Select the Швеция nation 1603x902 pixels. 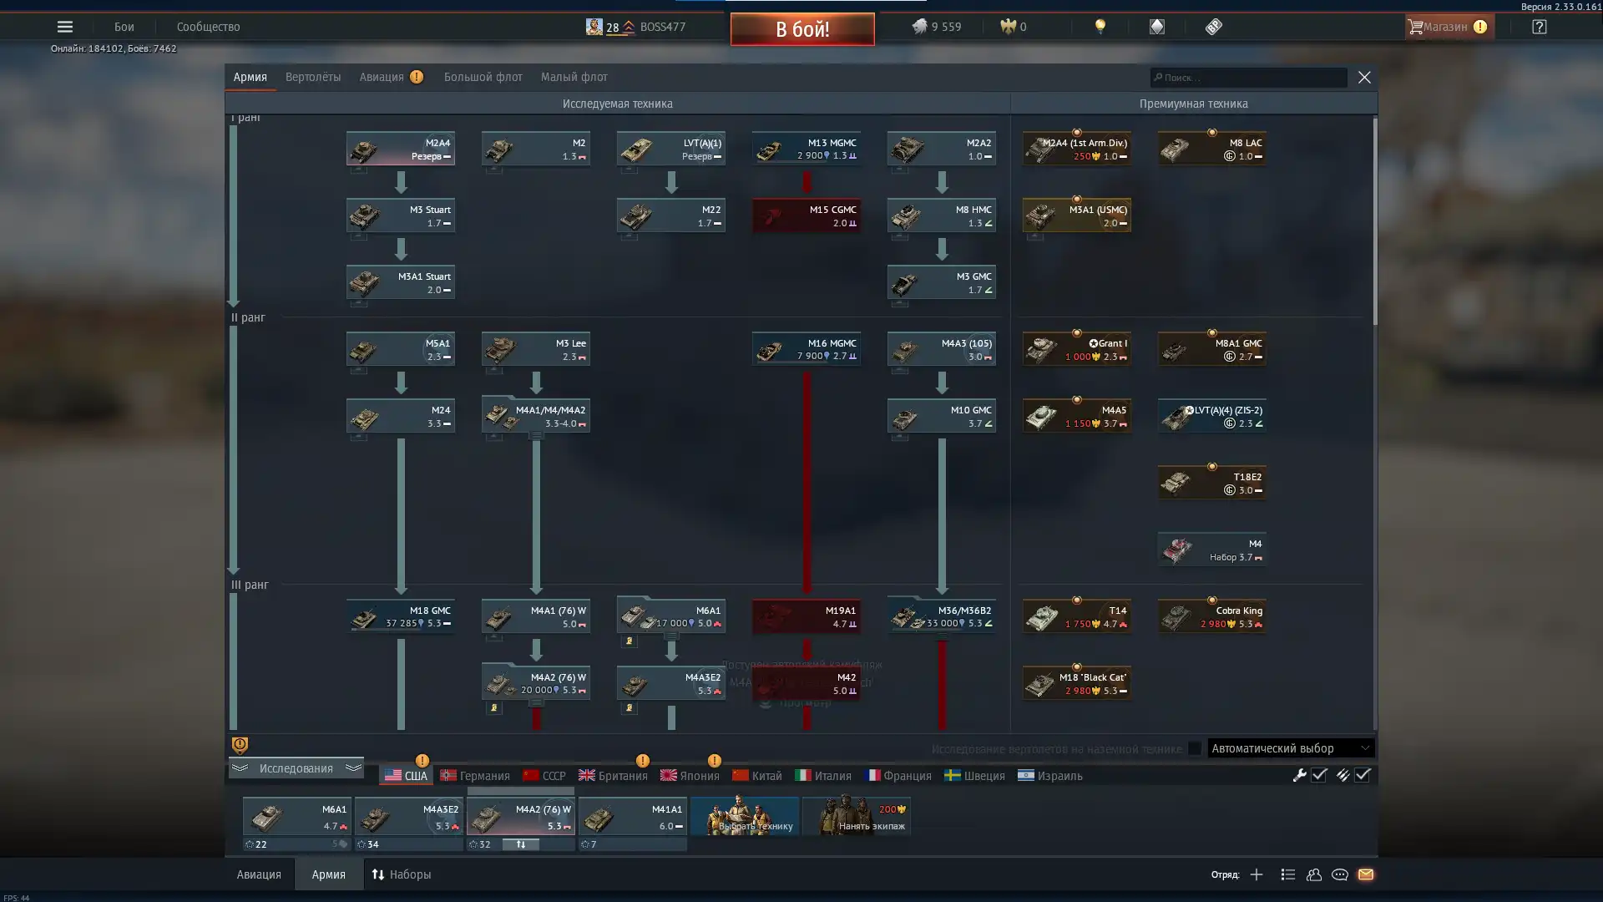(974, 776)
